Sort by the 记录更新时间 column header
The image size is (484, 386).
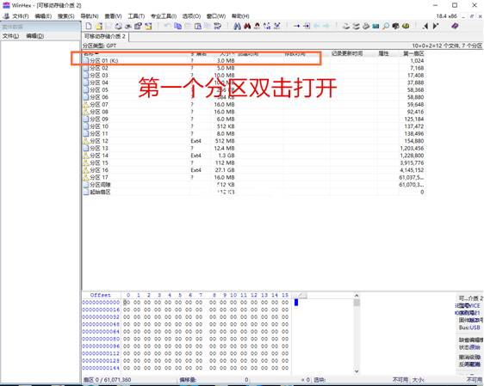coord(347,54)
